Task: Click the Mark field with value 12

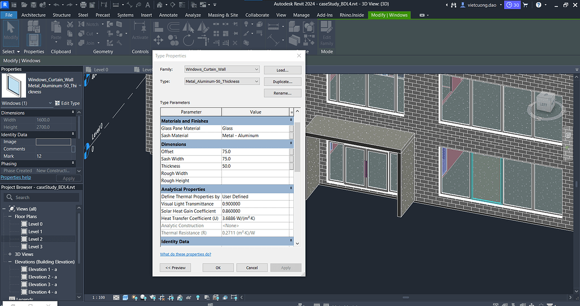Action: 53,156
